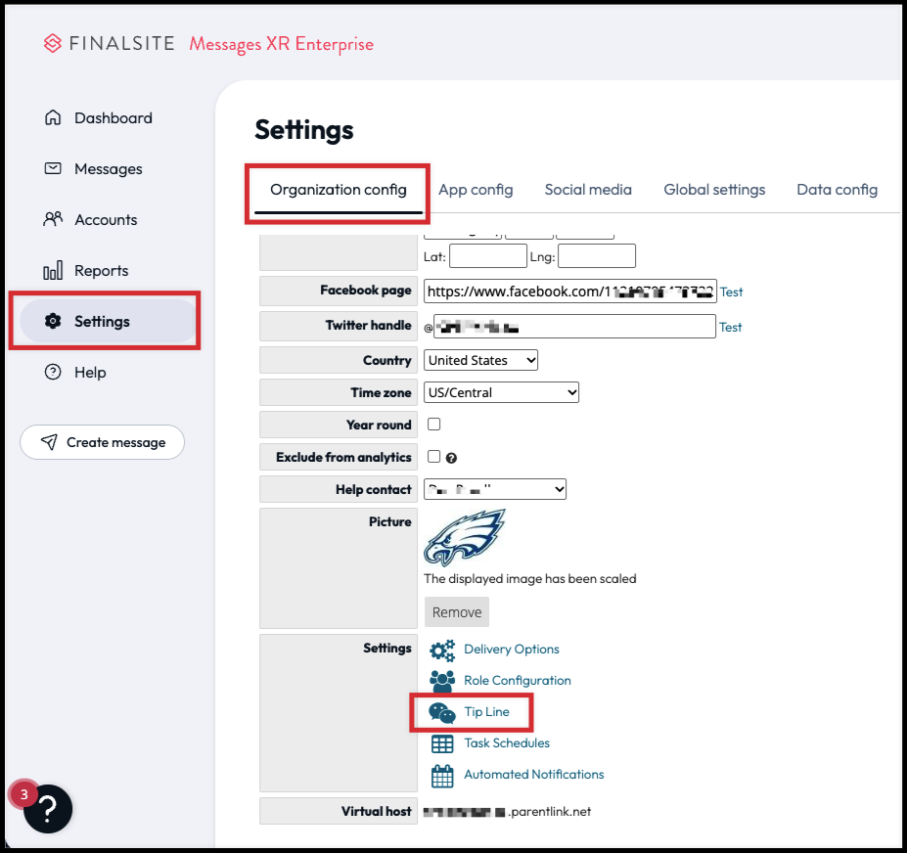Click the Twitter handle input field
The width and height of the screenshot is (907, 853).
point(574,326)
